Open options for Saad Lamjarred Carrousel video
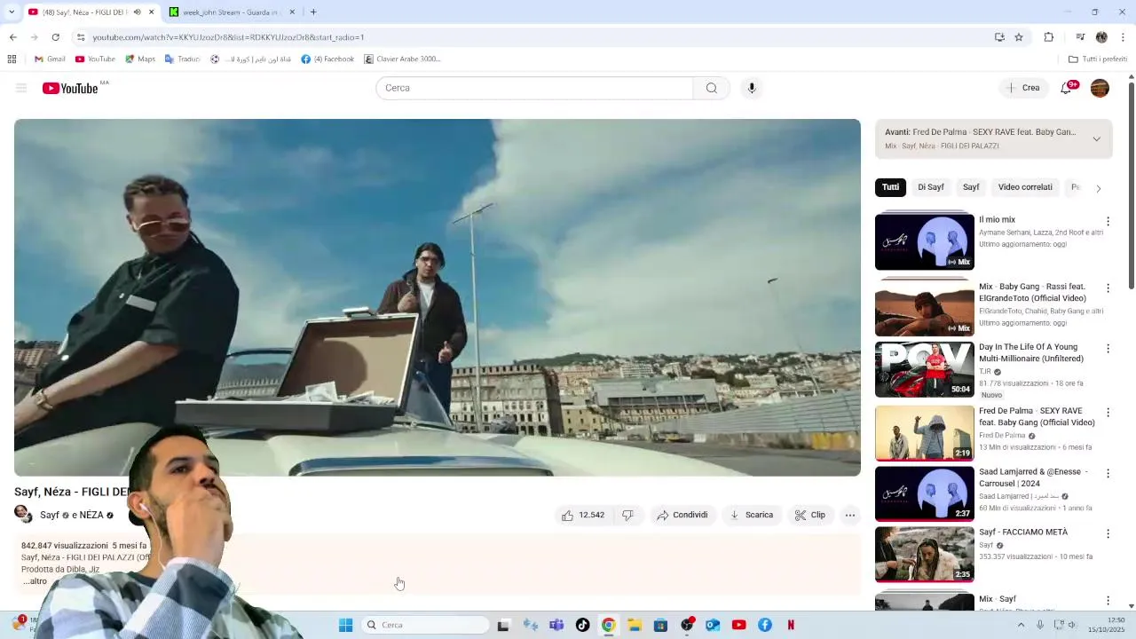1136x639 pixels. [x=1108, y=473]
